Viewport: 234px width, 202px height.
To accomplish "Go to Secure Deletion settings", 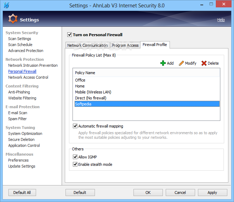I will coord(21,139).
